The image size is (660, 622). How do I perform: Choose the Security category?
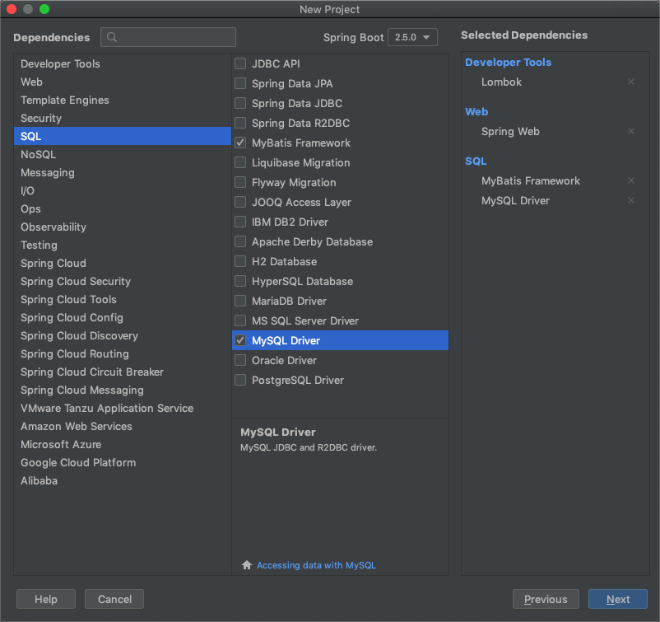point(123,118)
